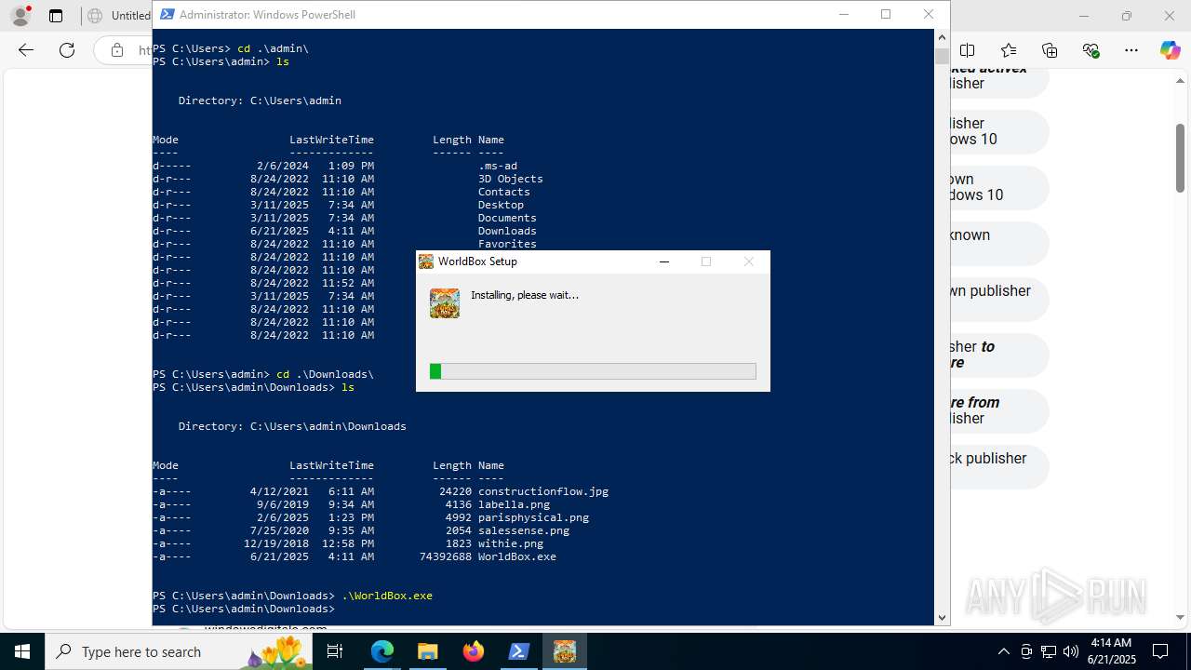
Task: Click the .ms-ad folder name
Action: pos(498,166)
